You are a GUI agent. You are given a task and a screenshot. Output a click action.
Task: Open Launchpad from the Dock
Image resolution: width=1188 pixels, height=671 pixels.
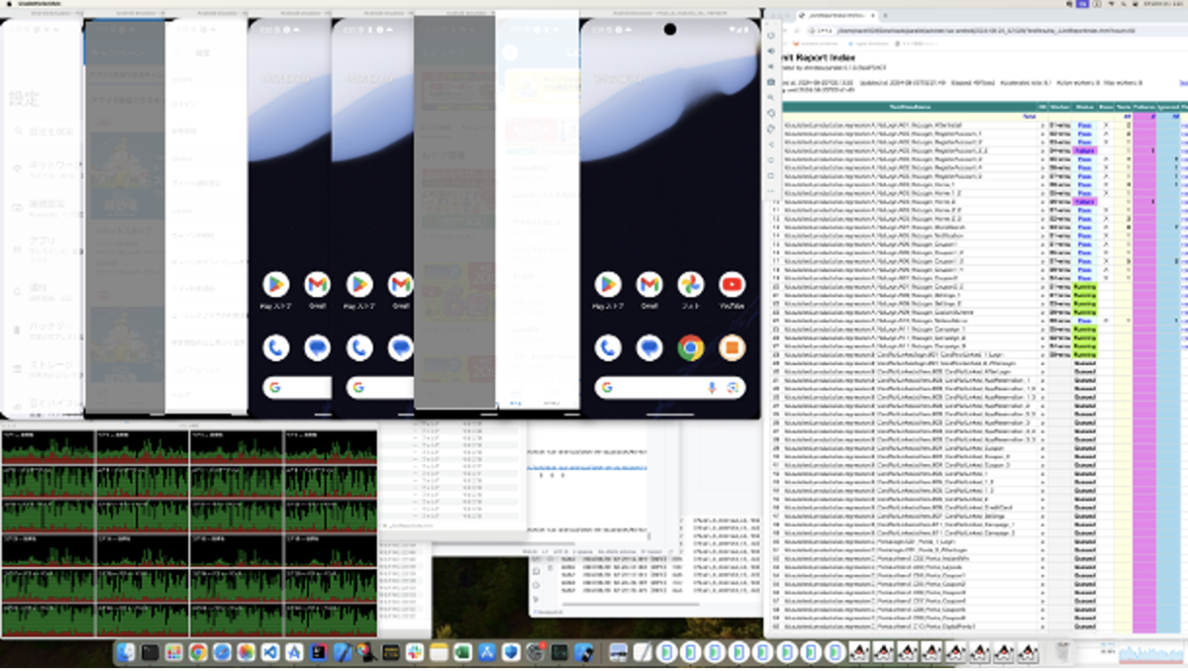173,652
